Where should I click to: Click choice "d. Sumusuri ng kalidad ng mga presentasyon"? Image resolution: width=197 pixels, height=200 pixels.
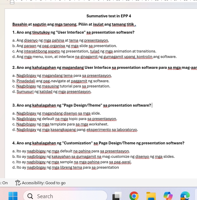point(52,92)
